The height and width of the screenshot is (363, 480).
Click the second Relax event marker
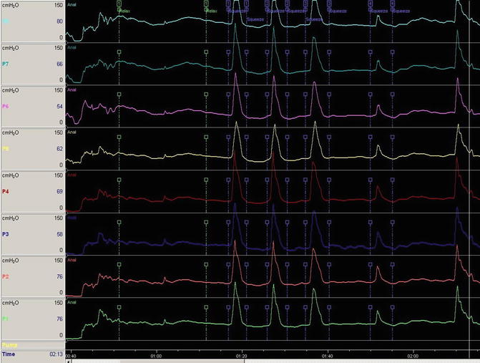(x=206, y=4)
